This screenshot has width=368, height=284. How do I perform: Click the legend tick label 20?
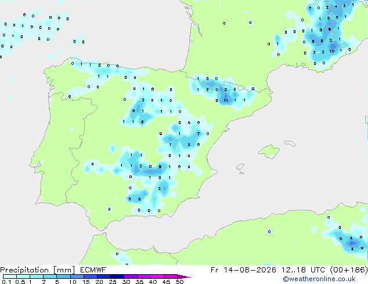[99, 282]
